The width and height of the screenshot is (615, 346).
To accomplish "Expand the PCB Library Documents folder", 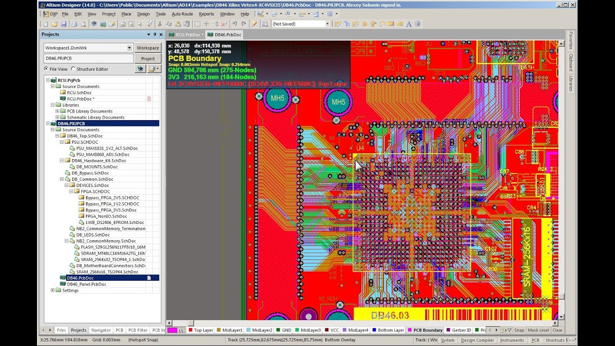I will (58, 111).
